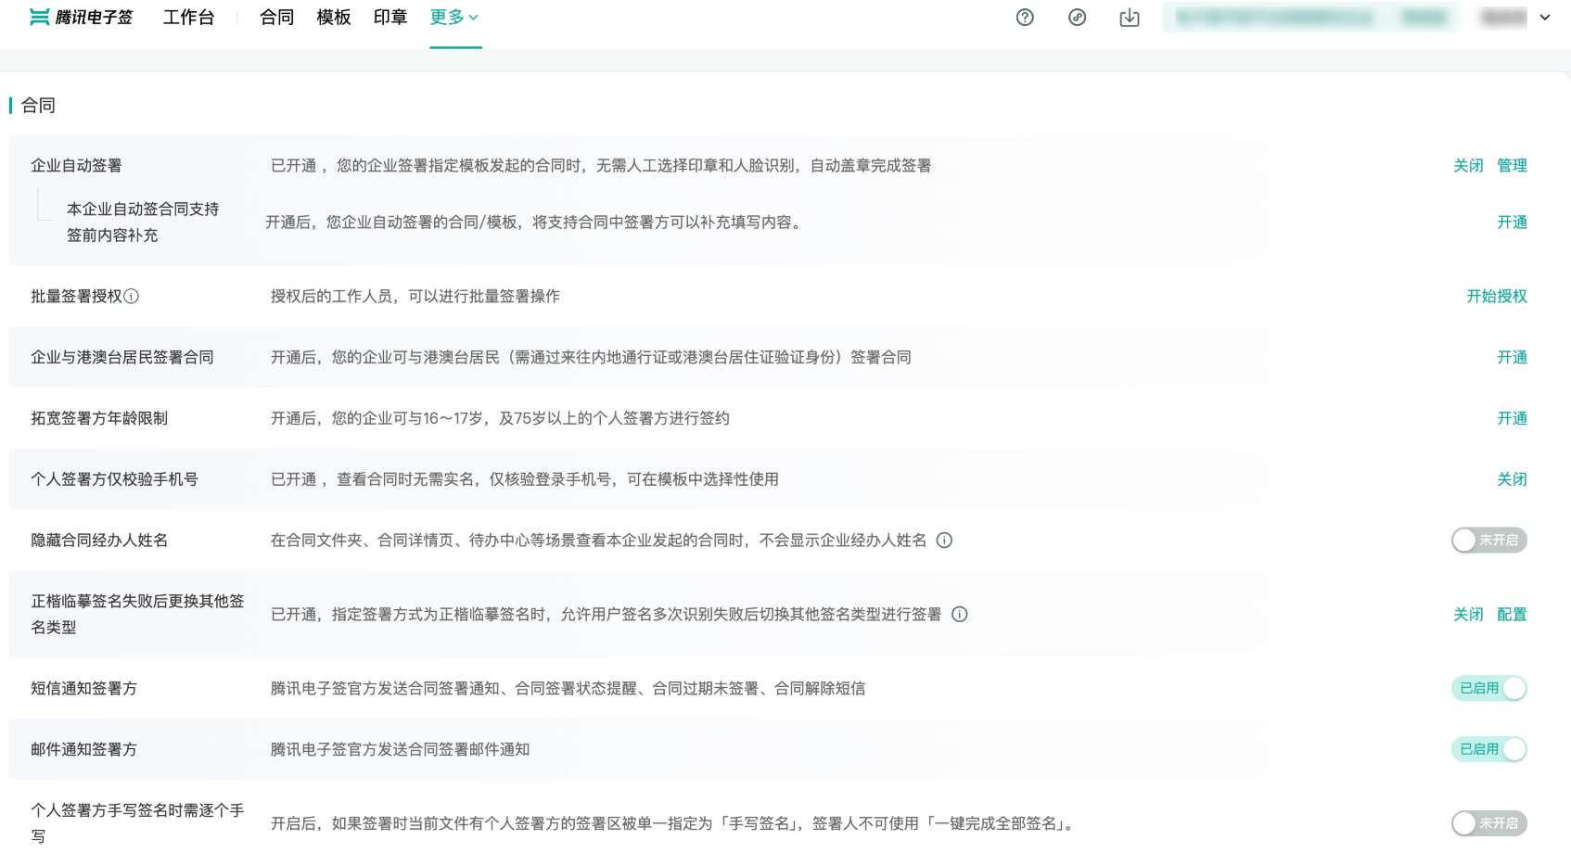This screenshot has width=1571, height=853.
Task: Click the 拓宽签署方年龄限制 label
Action: tap(99, 419)
